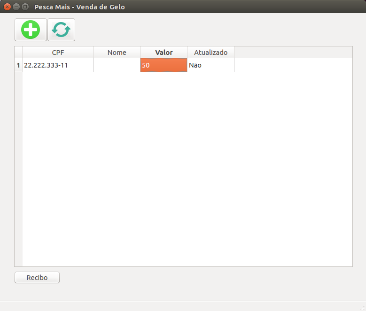The height and width of the screenshot is (311, 366).
Task: Select the CPF column header
Action: (58, 53)
